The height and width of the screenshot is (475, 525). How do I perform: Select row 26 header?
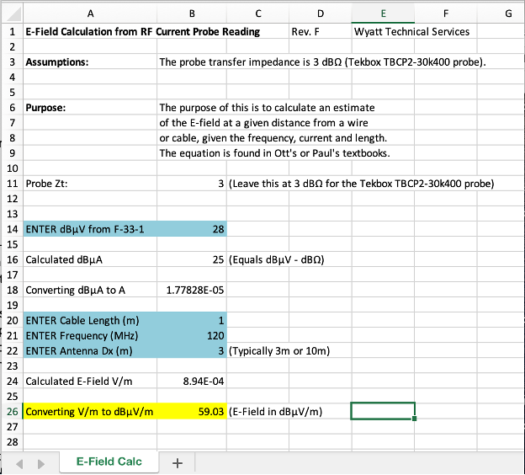(13, 411)
